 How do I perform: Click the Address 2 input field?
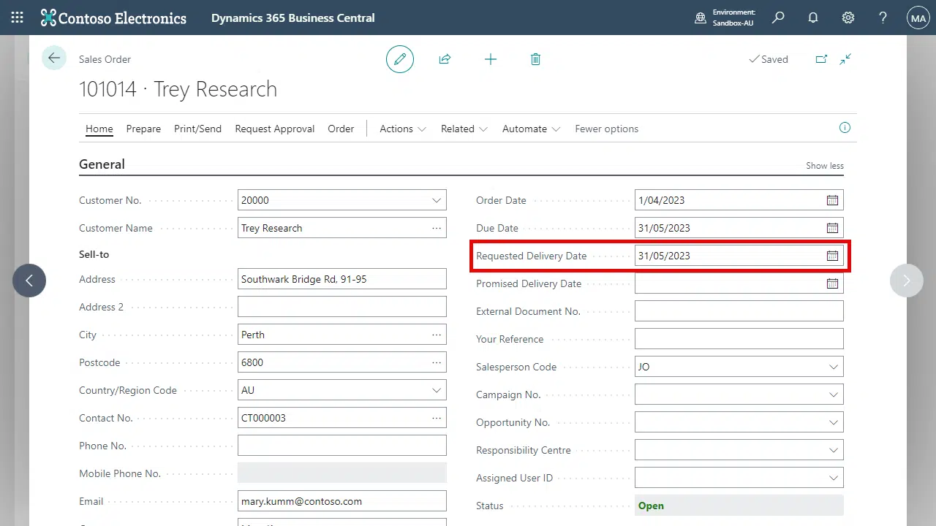[342, 307]
